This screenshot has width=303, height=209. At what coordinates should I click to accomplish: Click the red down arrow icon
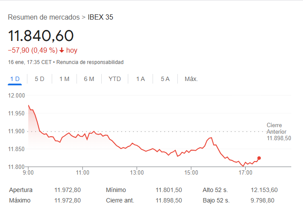(x=62, y=50)
